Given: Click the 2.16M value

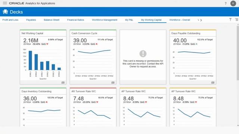Looking at the screenshot, I should (x=31, y=41).
